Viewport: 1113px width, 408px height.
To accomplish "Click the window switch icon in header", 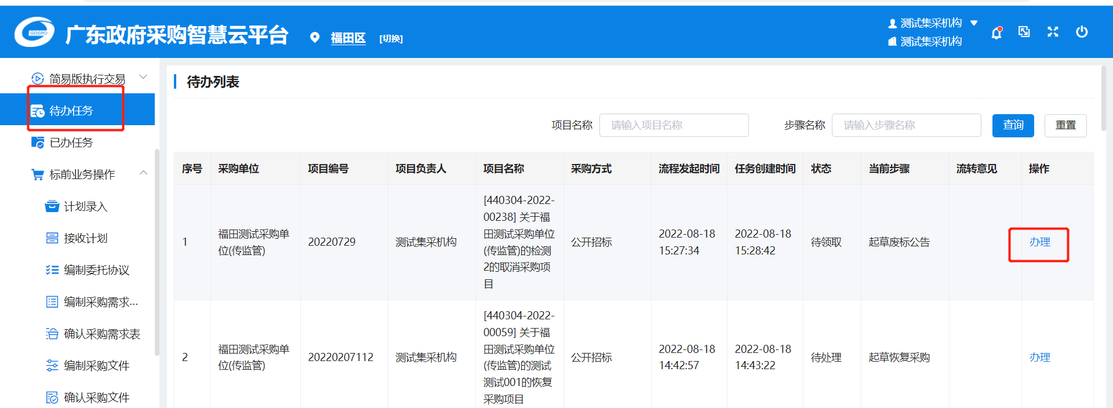I will click(1024, 32).
